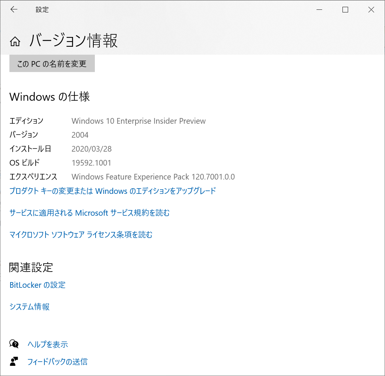Open the ヘルプを表示 link
The width and height of the screenshot is (385, 376).
(48, 344)
